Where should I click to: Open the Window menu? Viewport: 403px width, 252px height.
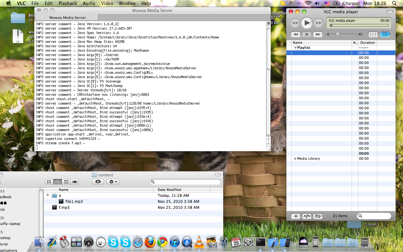tap(127, 3)
